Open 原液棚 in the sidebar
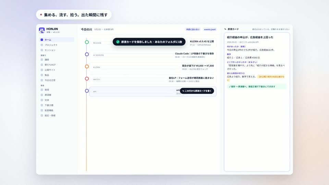 (57, 95)
